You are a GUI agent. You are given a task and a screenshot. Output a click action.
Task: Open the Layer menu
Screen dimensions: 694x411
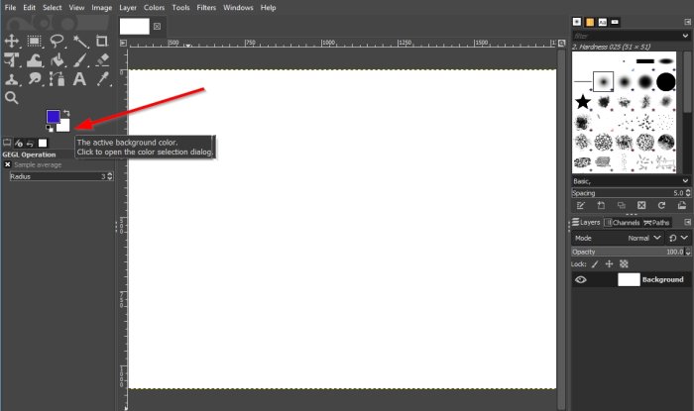128,8
